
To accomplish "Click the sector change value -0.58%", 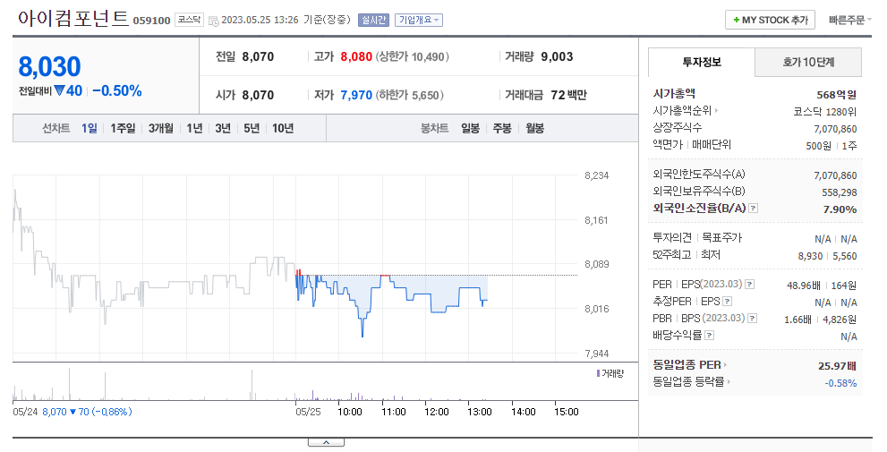I will 840,383.
